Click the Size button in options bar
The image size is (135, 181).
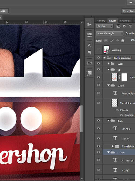point(4,11)
